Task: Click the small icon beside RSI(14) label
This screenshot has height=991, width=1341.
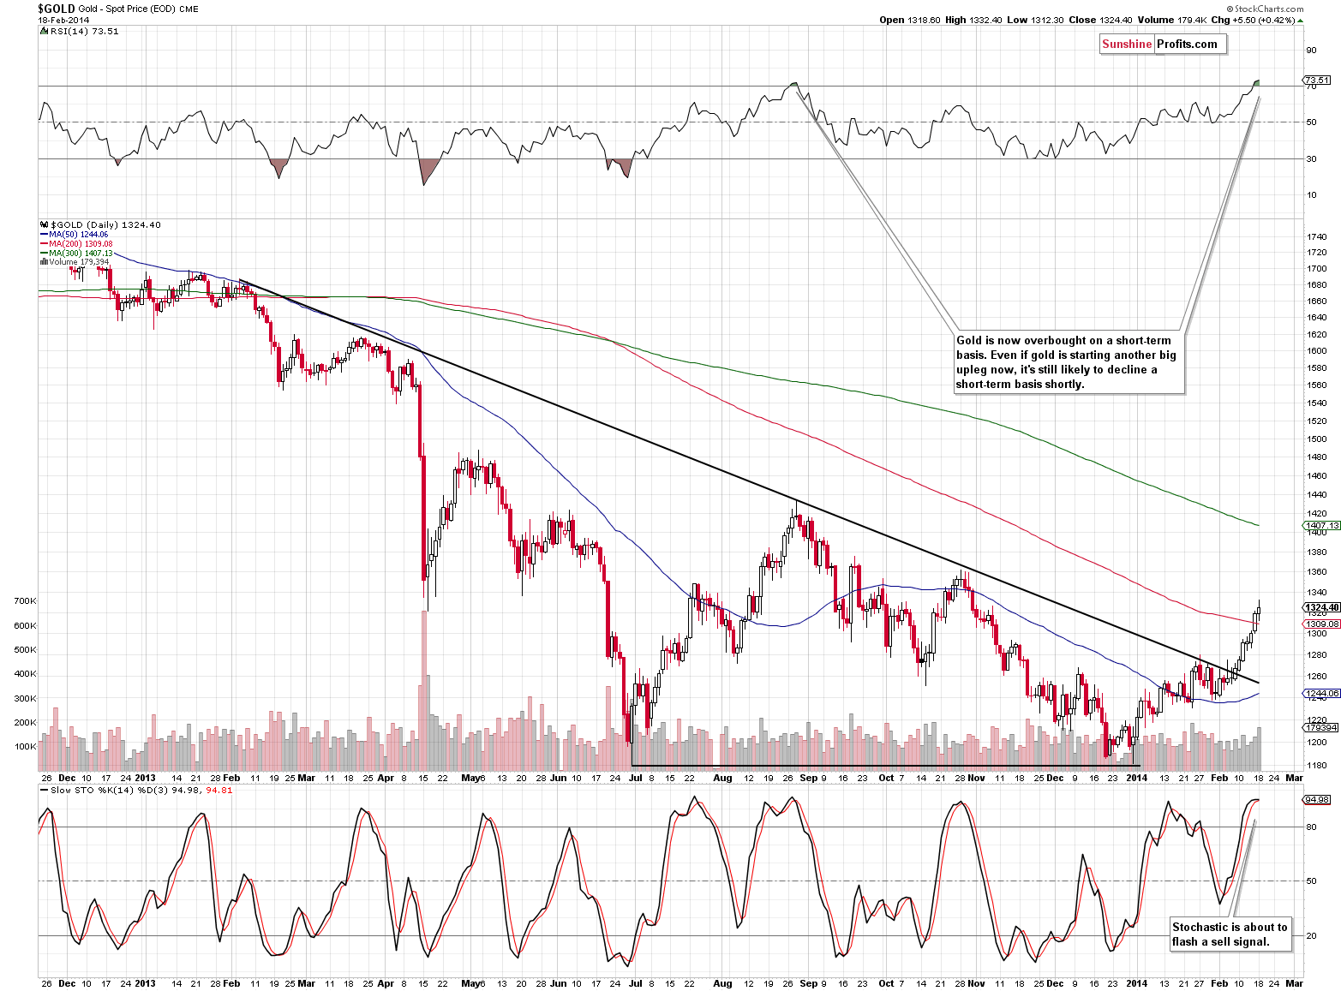Action: coord(43,31)
